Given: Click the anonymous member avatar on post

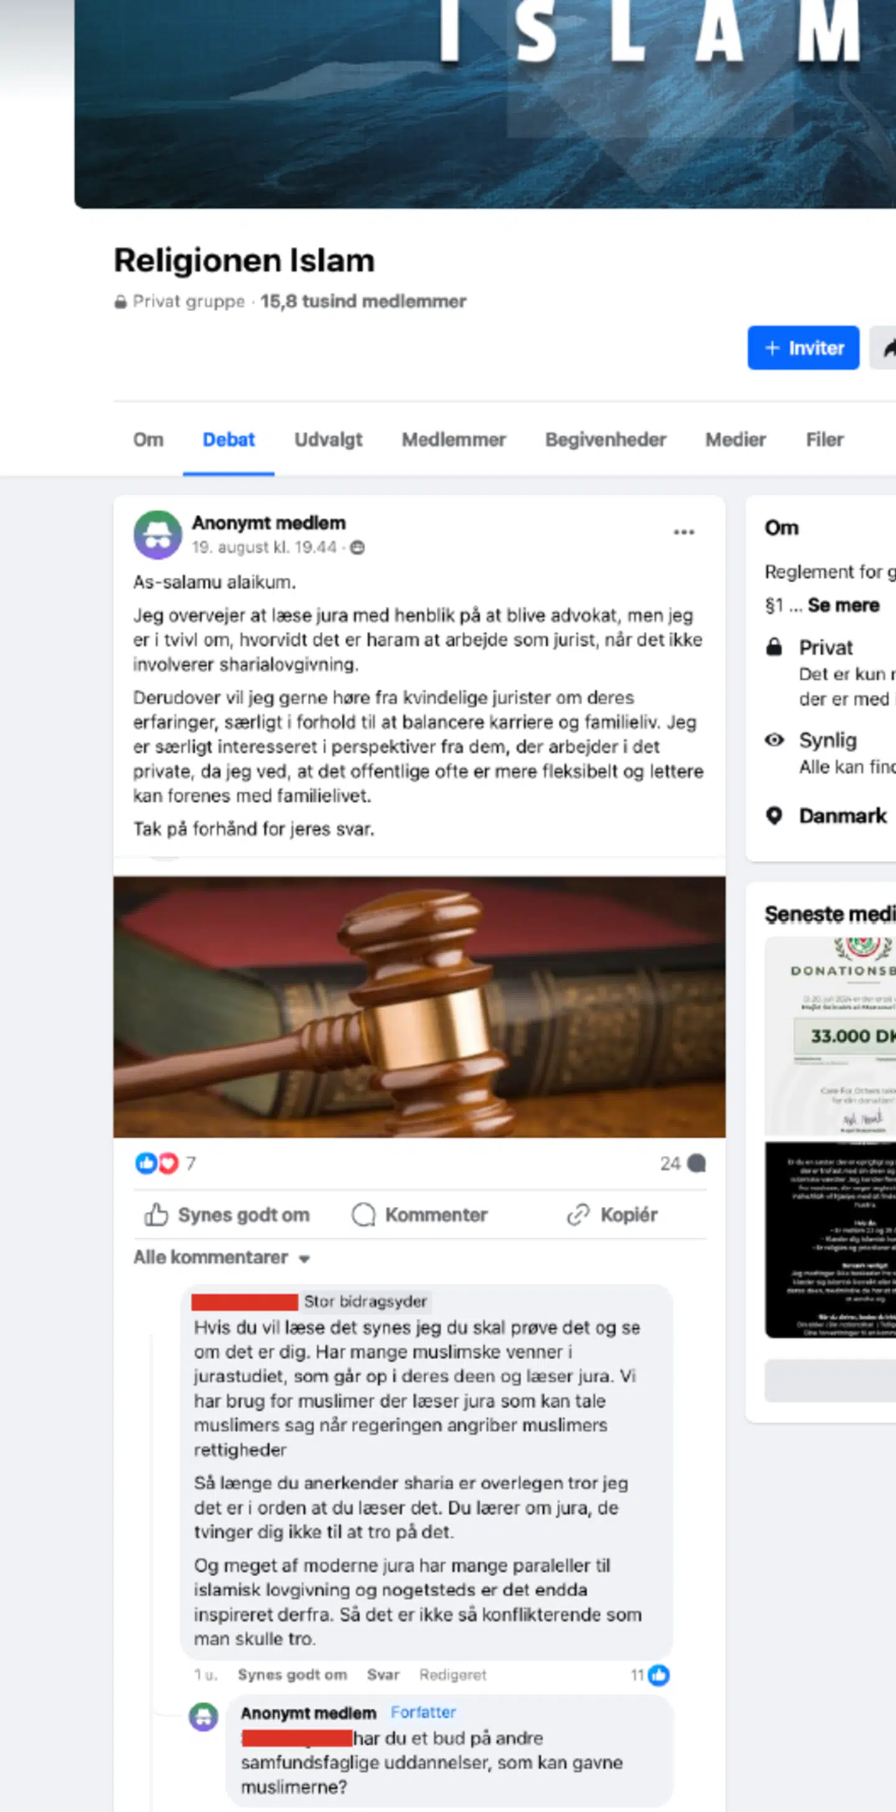Looking at the screenshot, I should (x=157, y=534).
